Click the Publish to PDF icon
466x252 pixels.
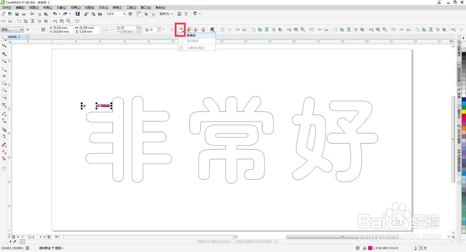100,14
